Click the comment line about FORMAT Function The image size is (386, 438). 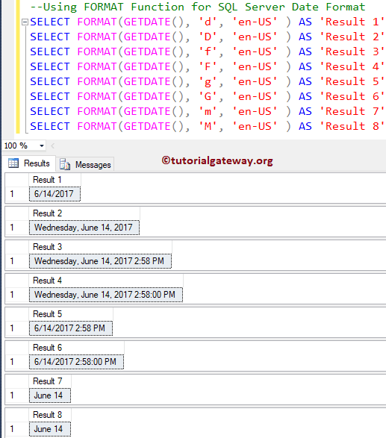pos(198,7)
